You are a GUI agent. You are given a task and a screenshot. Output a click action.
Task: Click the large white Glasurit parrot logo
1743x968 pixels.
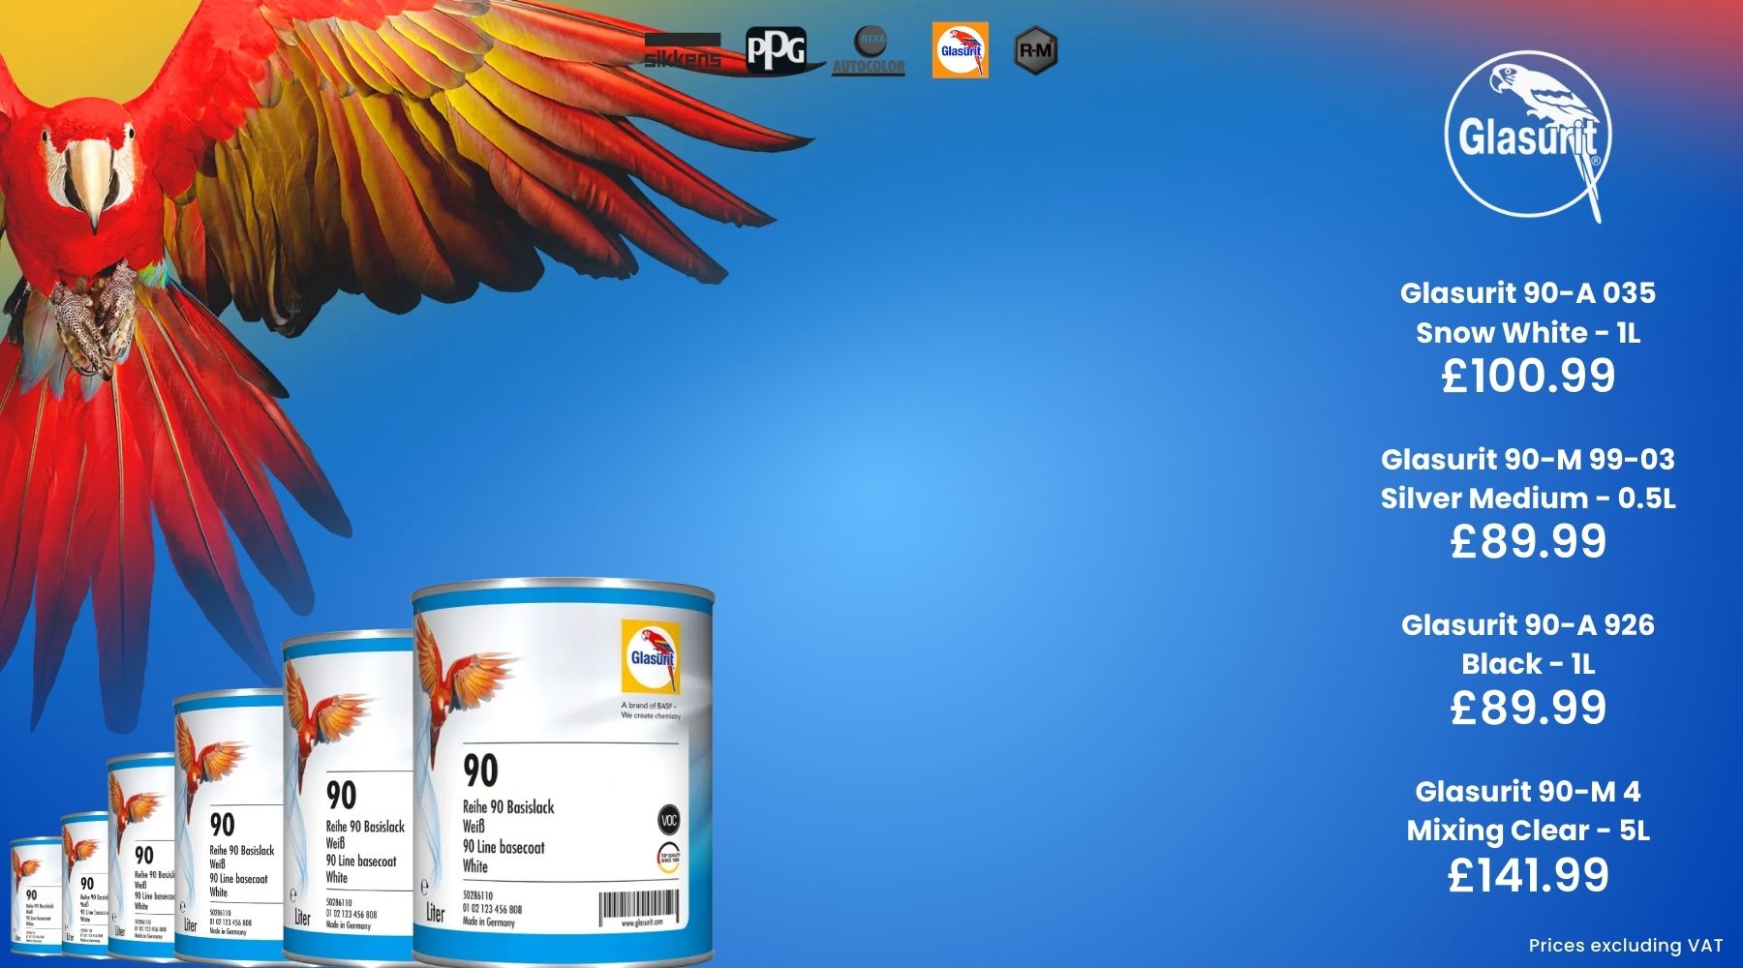pyautogui.click(x=1527, y=136)
